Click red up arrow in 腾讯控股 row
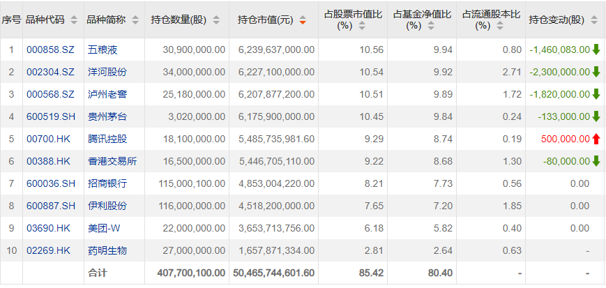This screenshot has width=606, height=288. [596, 139]
